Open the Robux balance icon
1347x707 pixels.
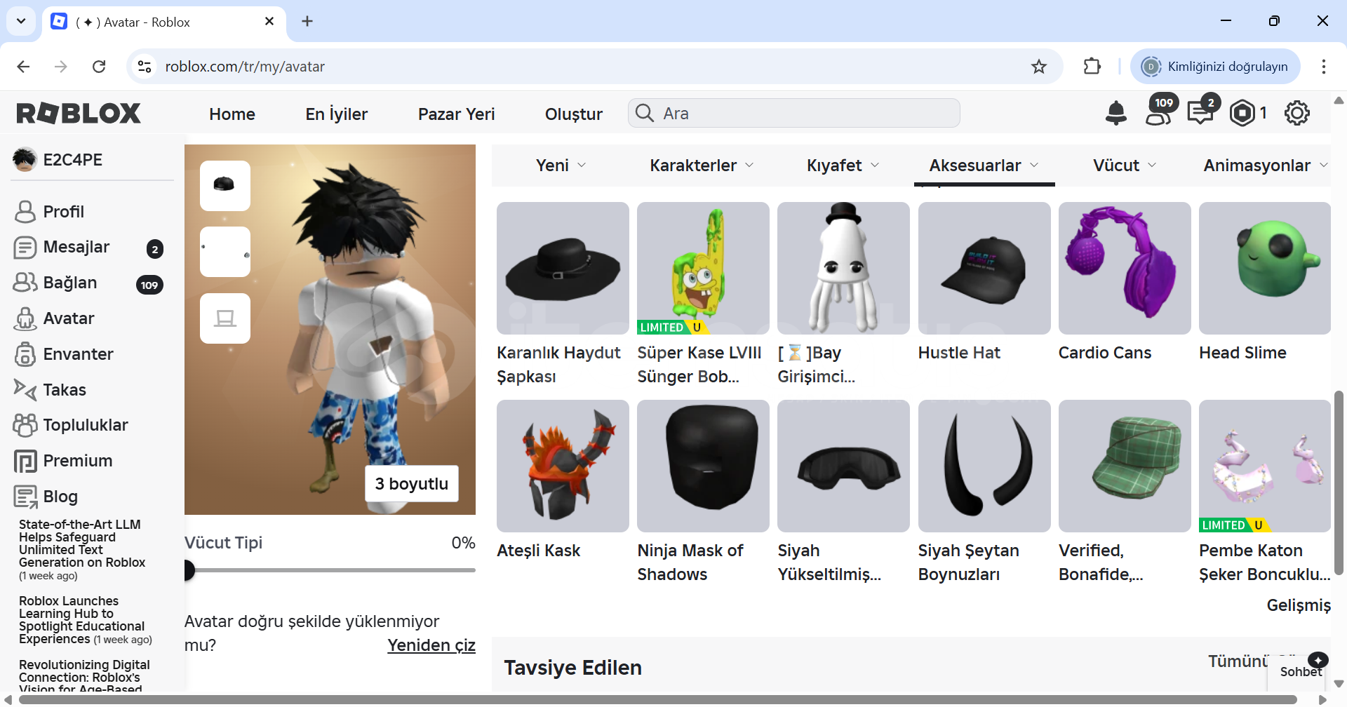[x=1242, y=113]
